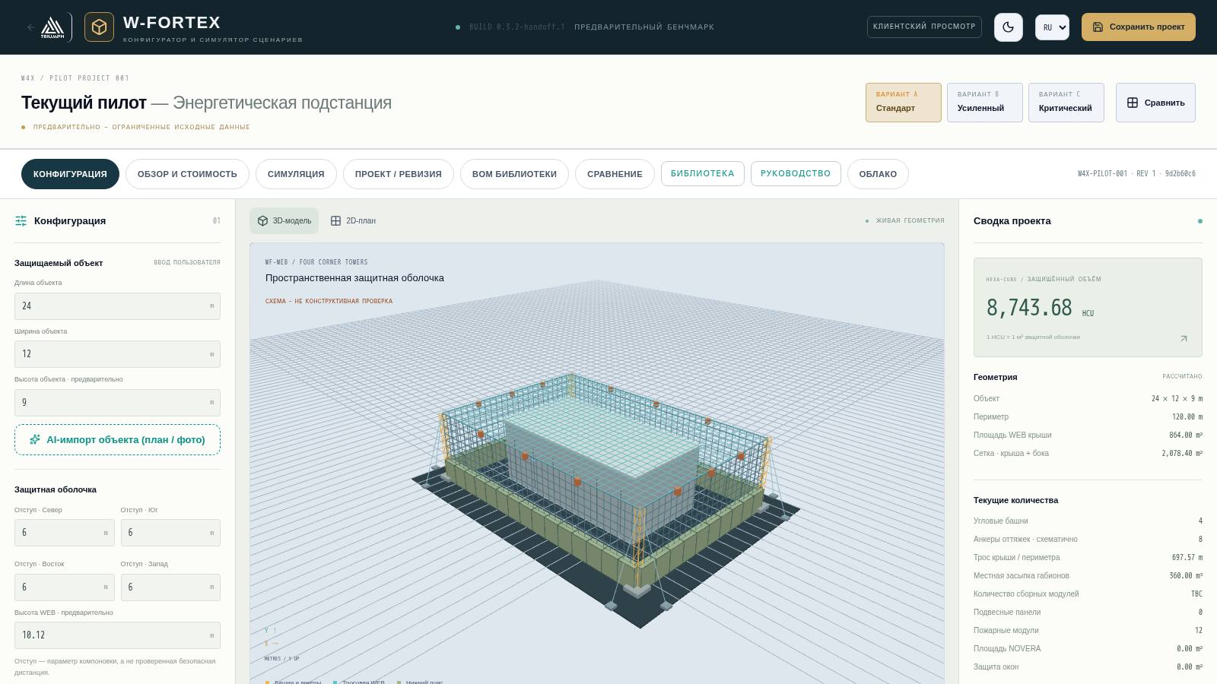This screenshot has width=1217, height=684.
Task: Open the Руководство link
Action: coord(796,173)
